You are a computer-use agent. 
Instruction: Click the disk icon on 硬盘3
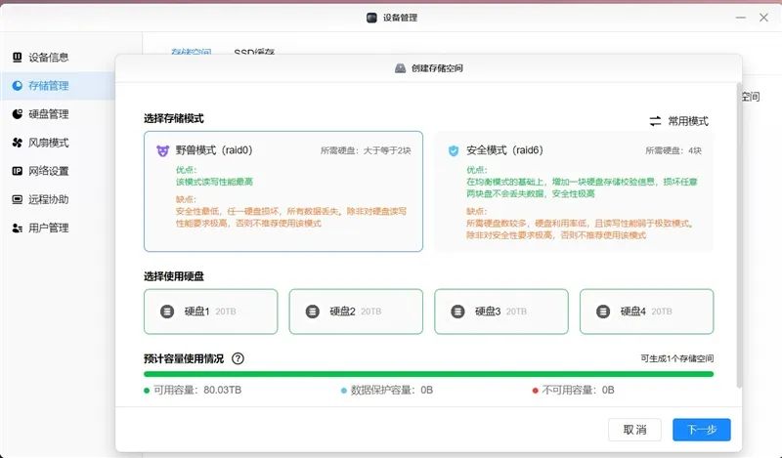[457, 312]
